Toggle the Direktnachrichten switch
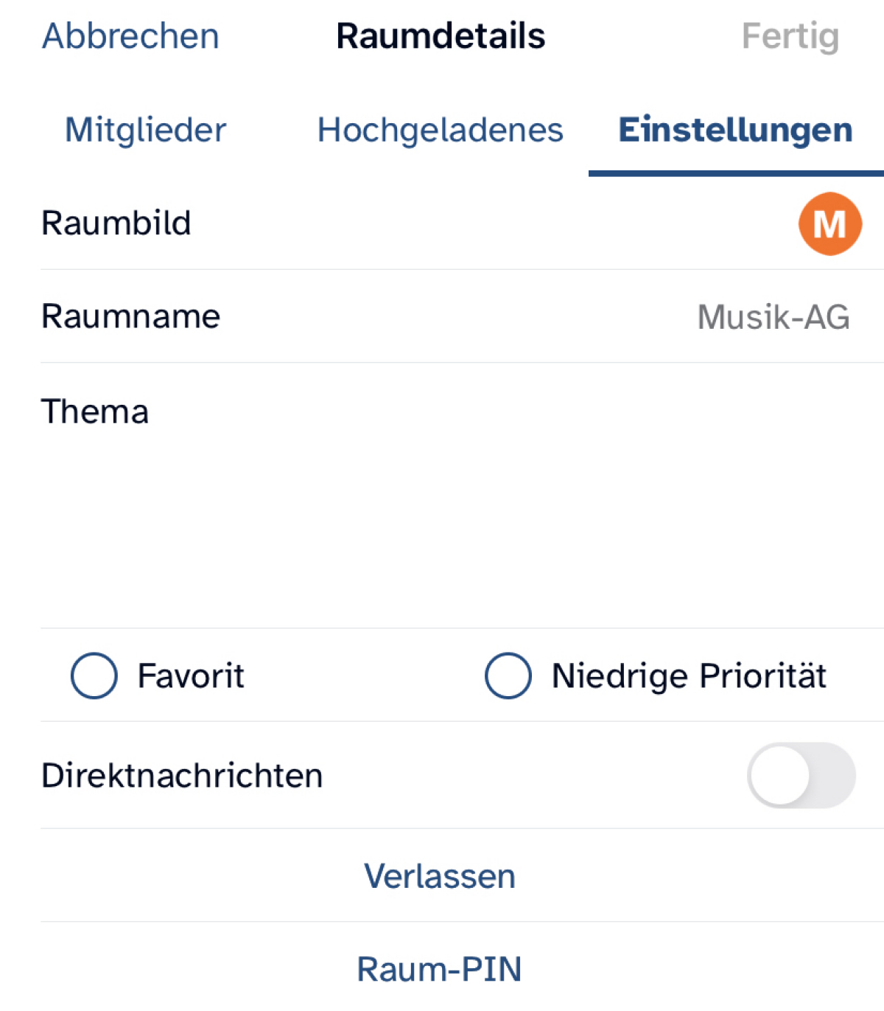Screen dimensions: 884x1011 coord(801,775)
